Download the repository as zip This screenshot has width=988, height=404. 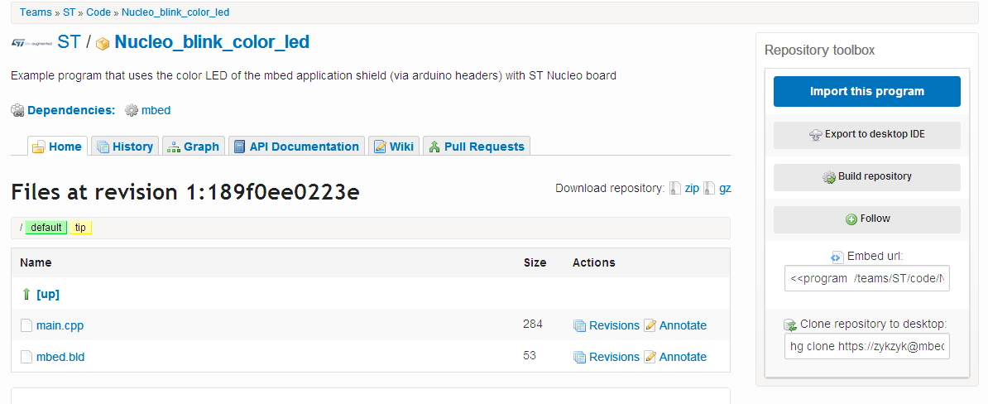tap(692, 189)
